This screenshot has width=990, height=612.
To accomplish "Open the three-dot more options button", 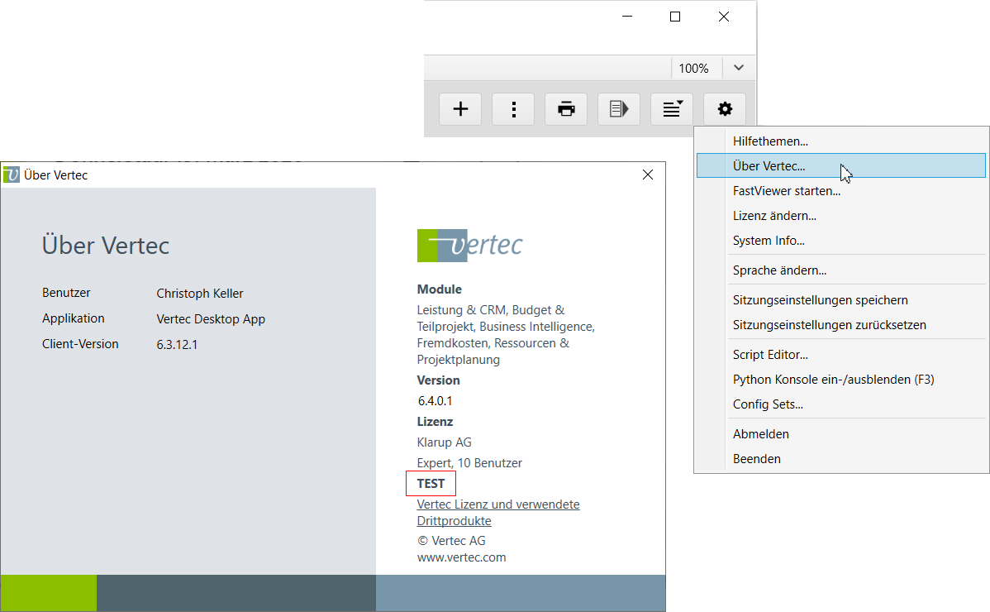I will pos(513,109).
